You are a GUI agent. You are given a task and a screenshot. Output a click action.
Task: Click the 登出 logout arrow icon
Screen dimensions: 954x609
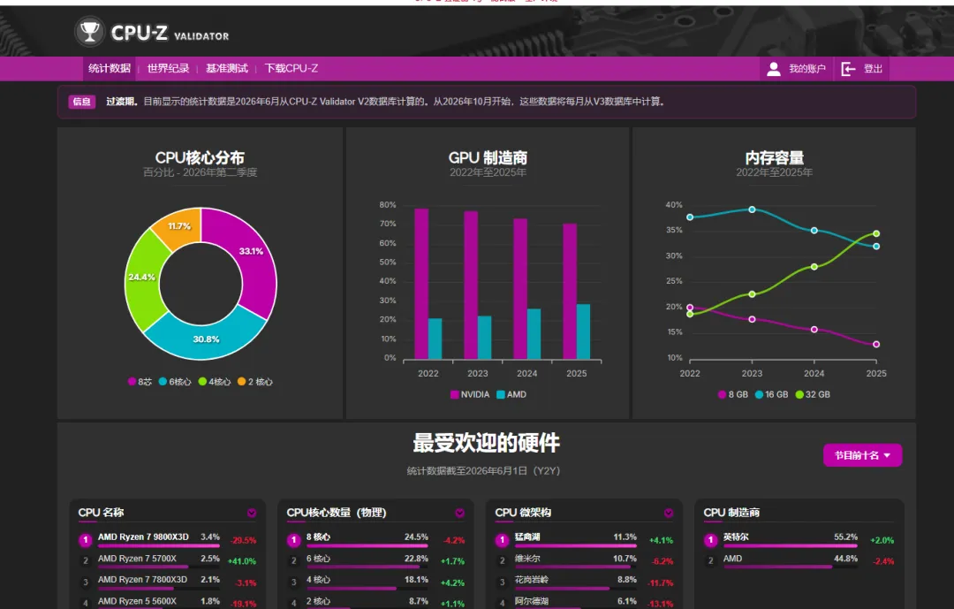point(848,69)
